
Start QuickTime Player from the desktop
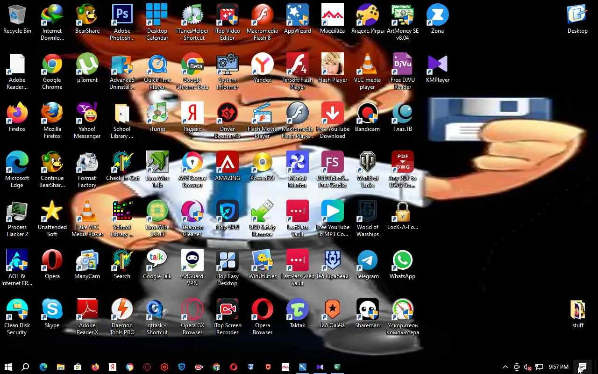pos(157,72)
